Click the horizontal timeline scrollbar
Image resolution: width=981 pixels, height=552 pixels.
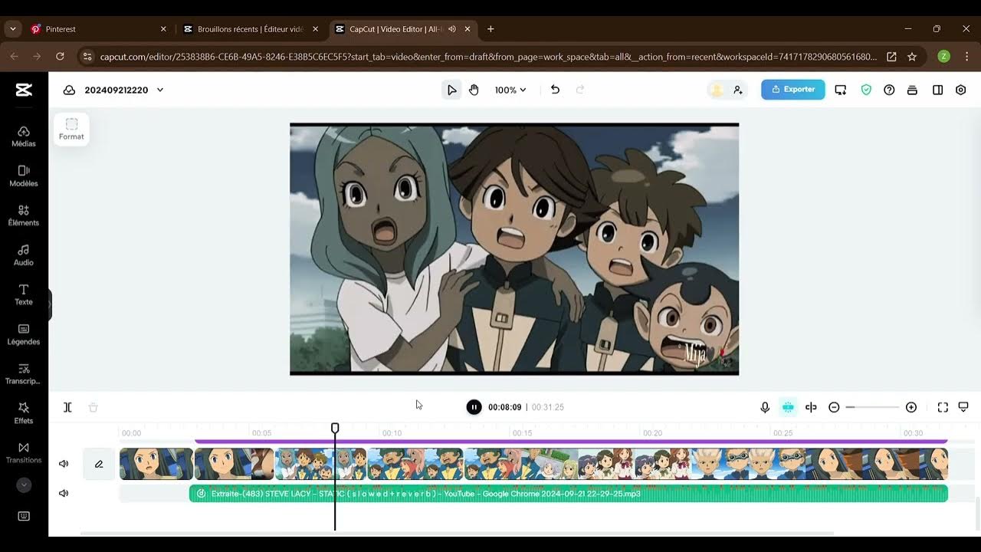pyautogui.click(x=457, y=533)
